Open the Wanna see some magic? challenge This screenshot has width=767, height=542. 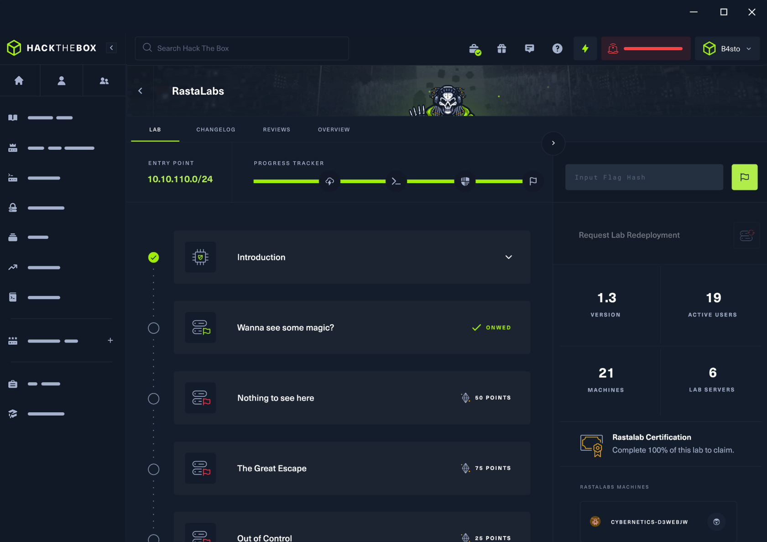[x=352, y=327]
